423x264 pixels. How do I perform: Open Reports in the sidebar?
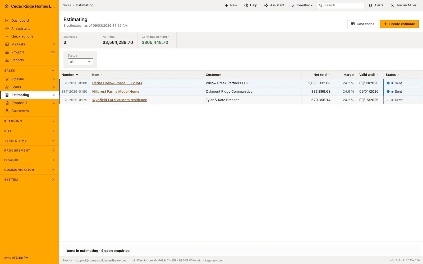29,60
